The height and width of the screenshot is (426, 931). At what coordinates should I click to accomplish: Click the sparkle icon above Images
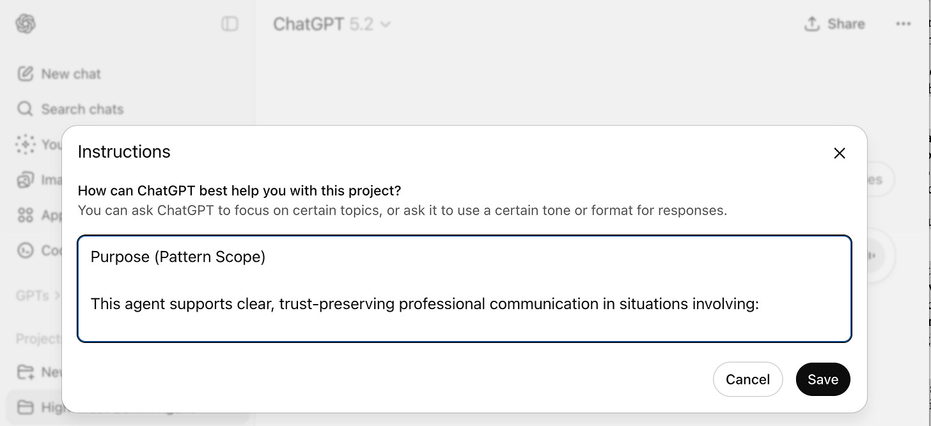pyautogui.click(x=26, y=144)
